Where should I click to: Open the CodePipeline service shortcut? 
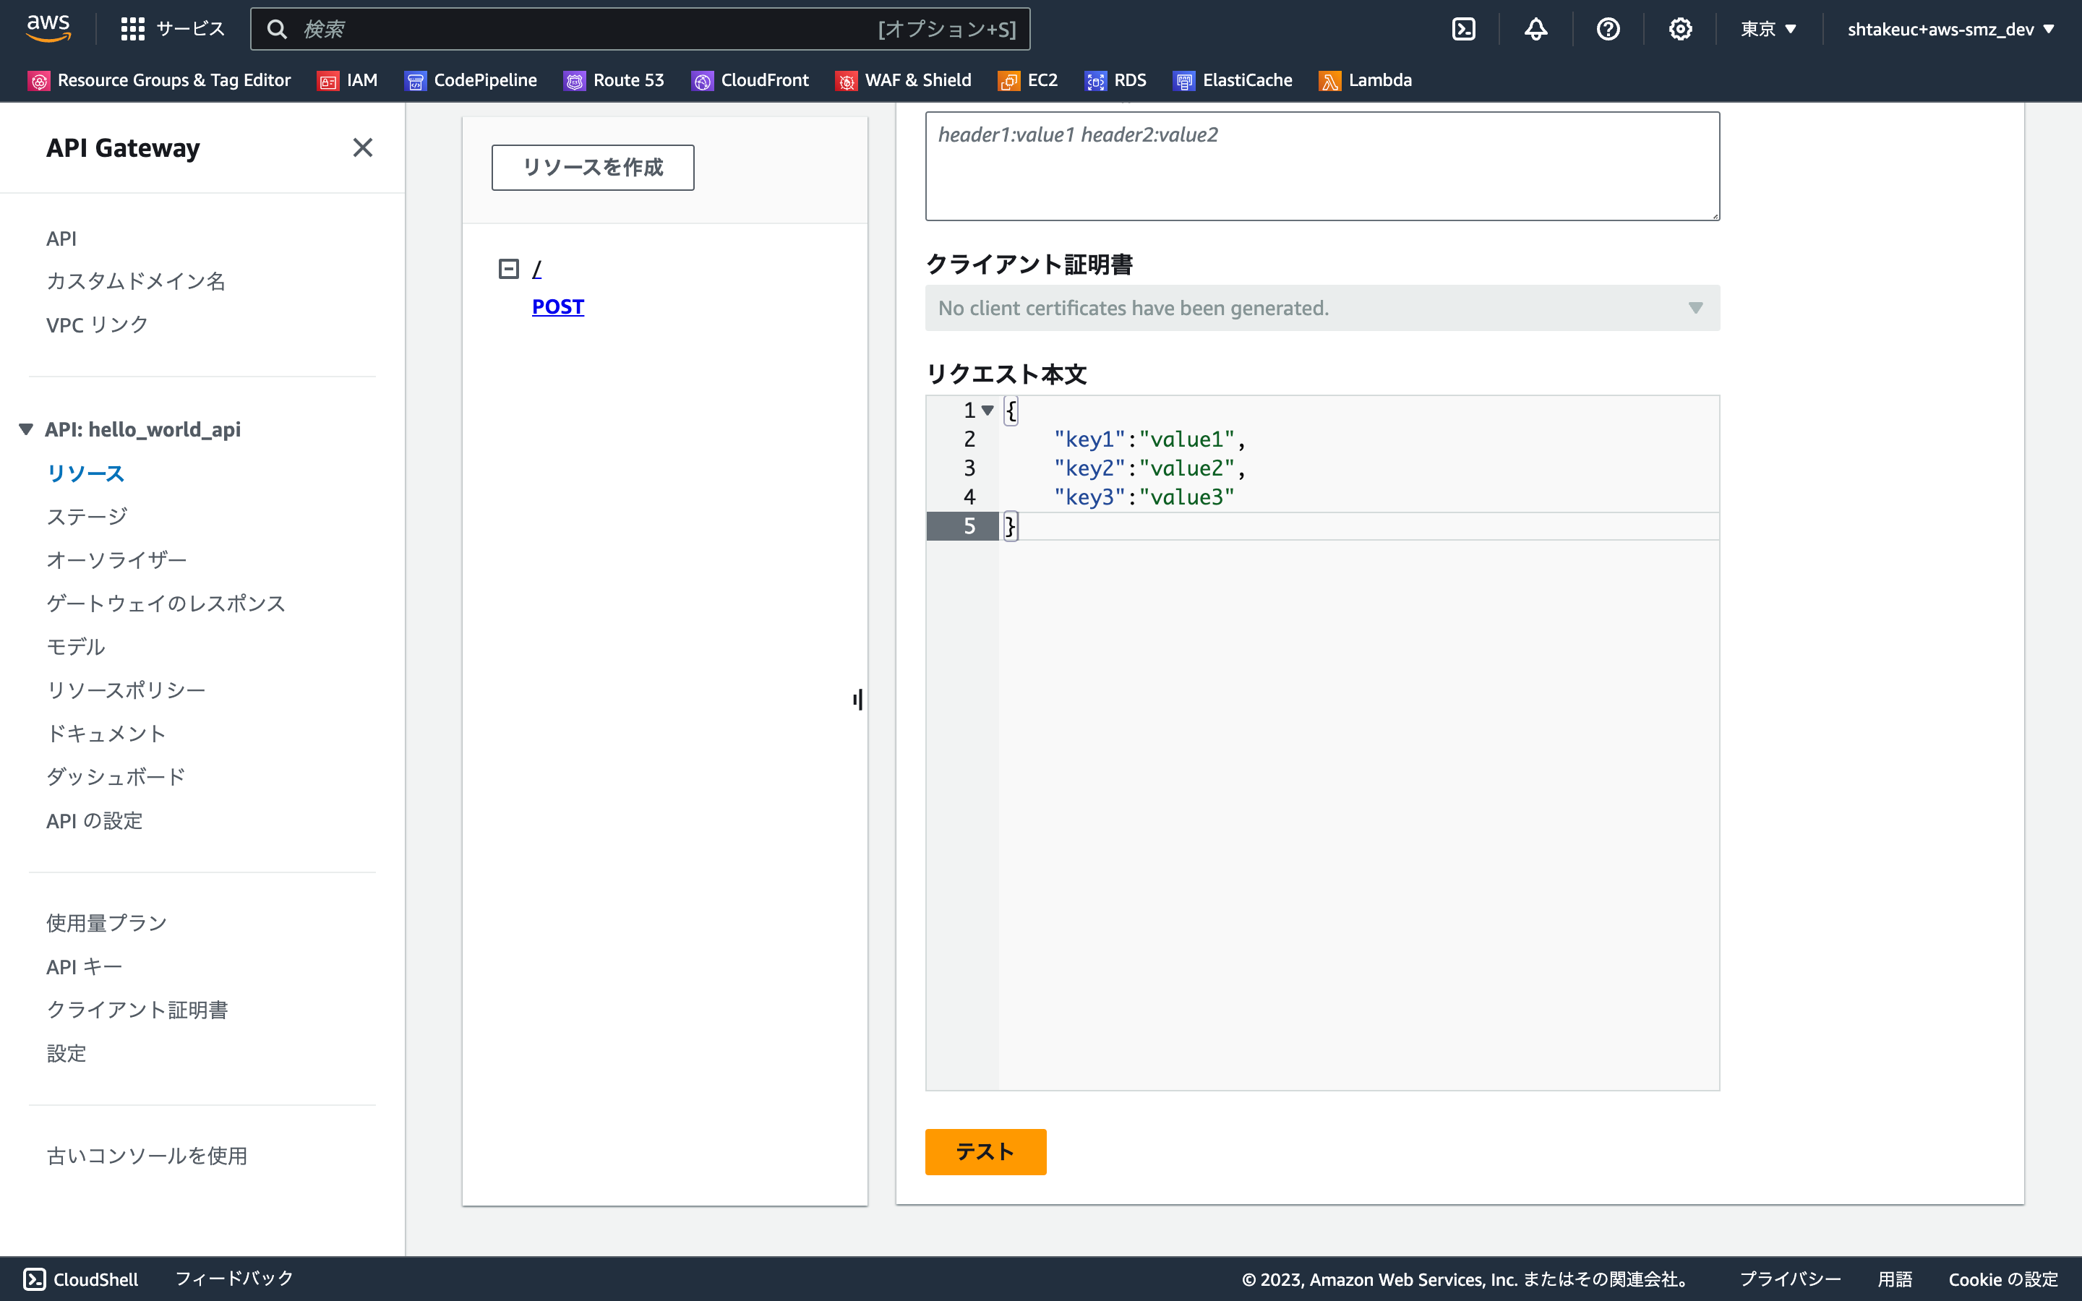pyautogui.click(x=471, y=80)
